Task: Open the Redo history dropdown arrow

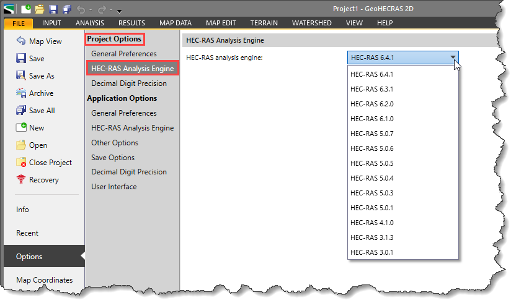Action: 111,11
